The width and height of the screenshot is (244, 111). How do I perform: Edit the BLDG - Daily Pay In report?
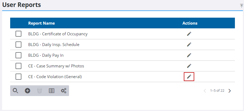pos(189,55)
